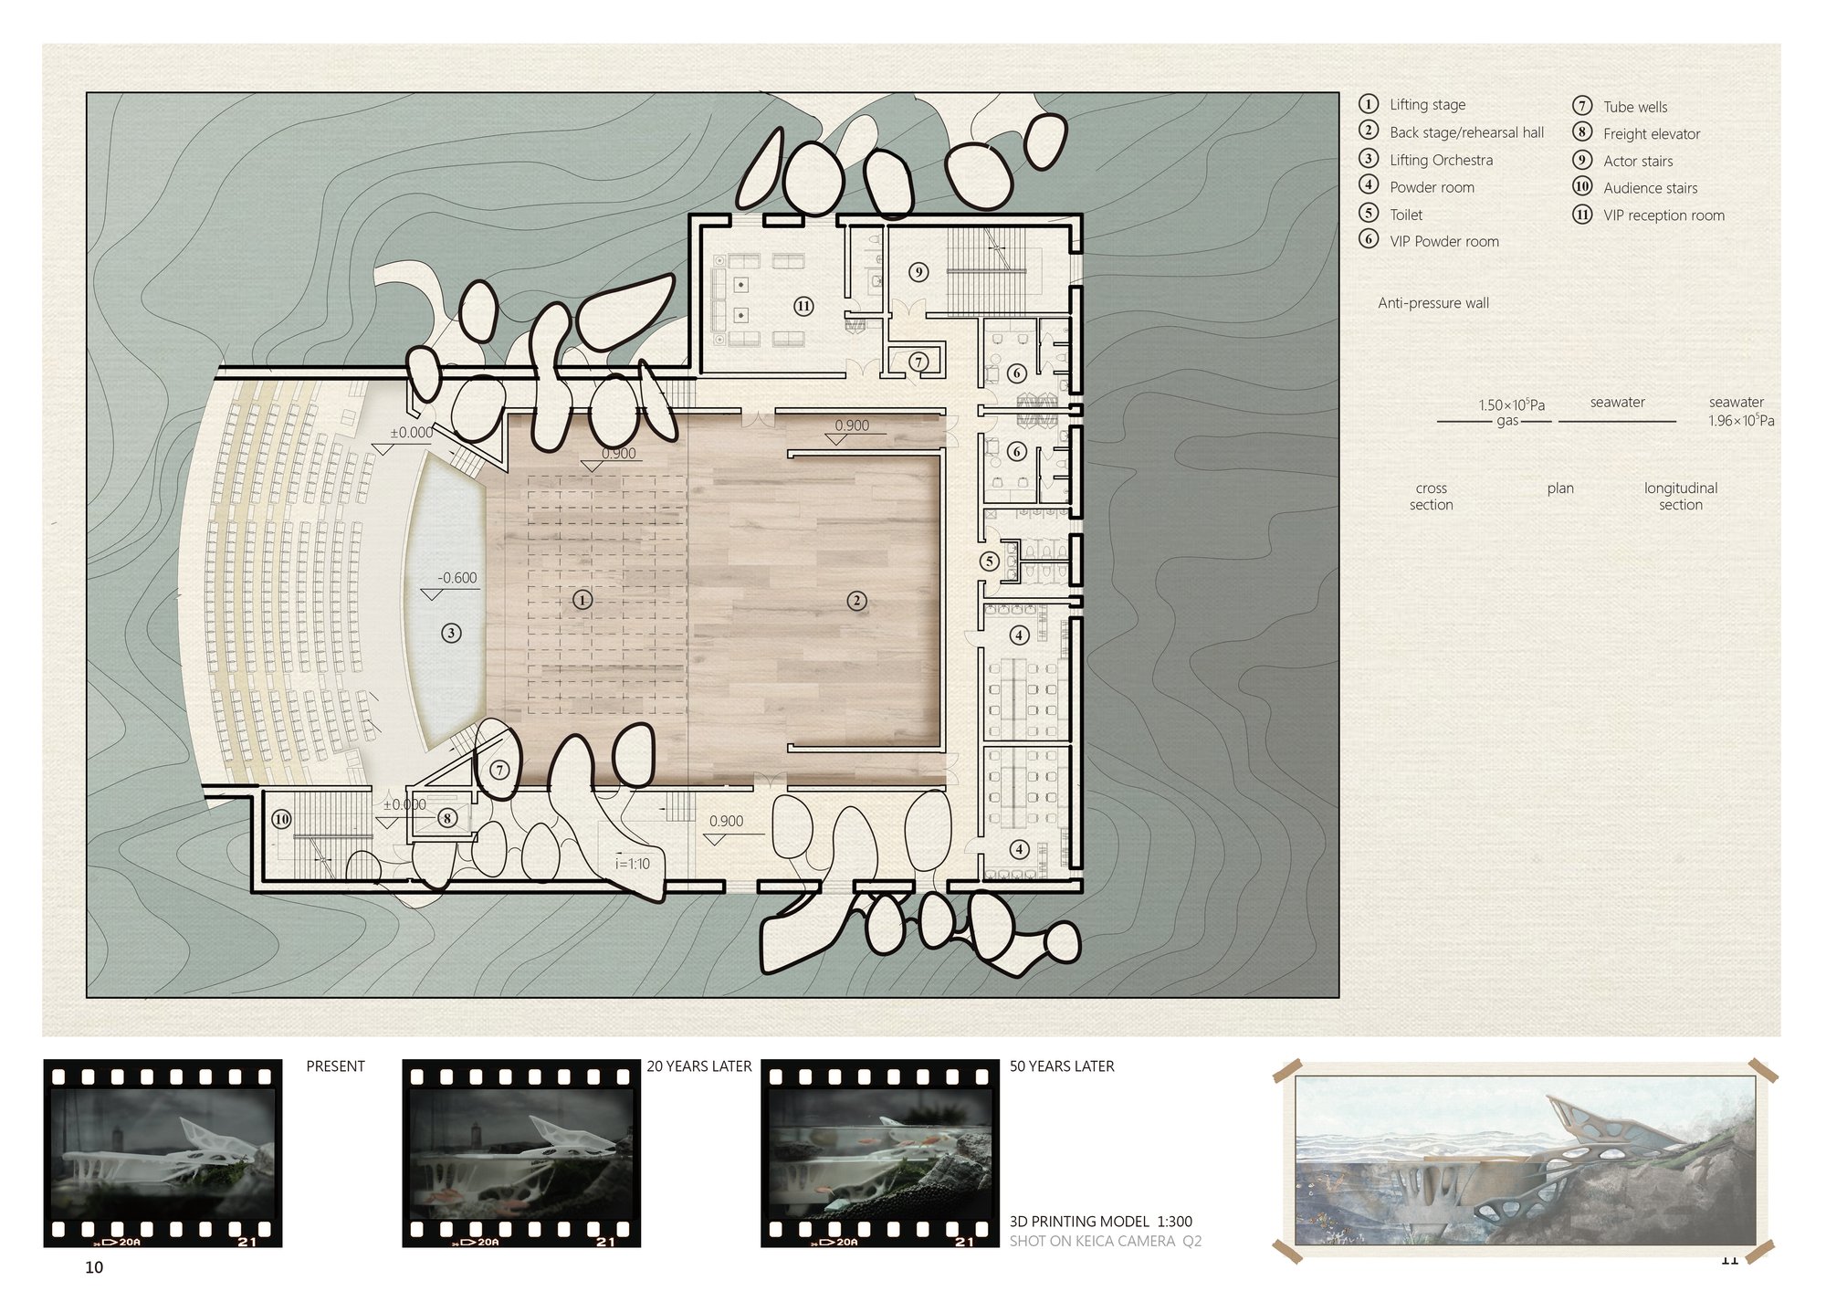Click the circled 11 icon in the legend
The width and height of the screenshot is (1826, 1291).
click(x=1582, y=215)
